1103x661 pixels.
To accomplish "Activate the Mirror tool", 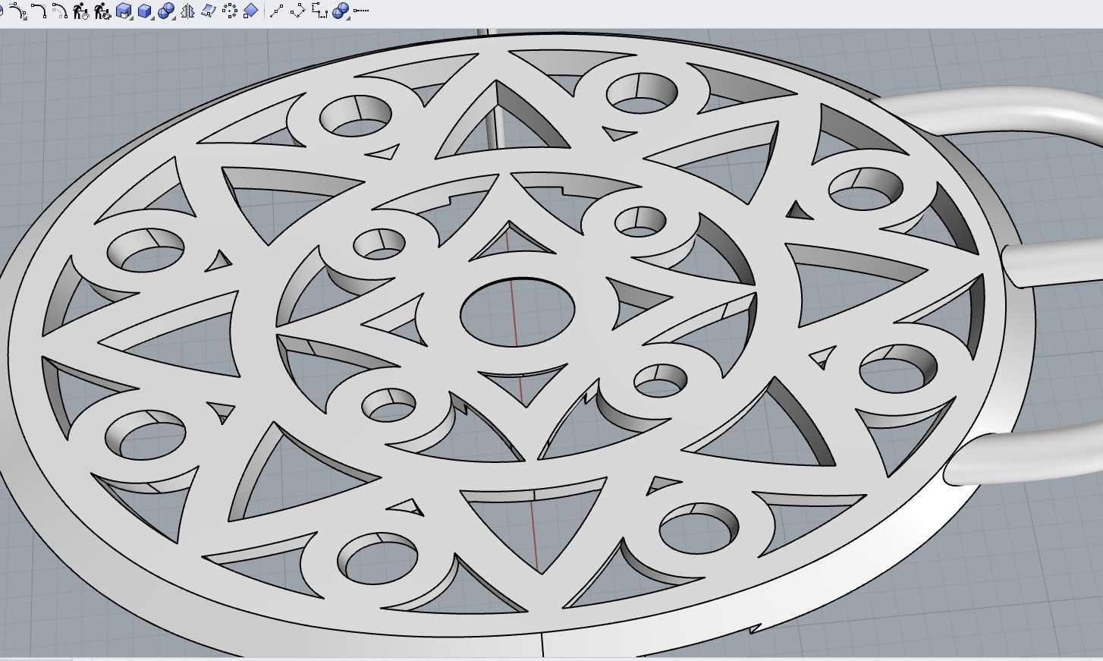I will 187,11.
